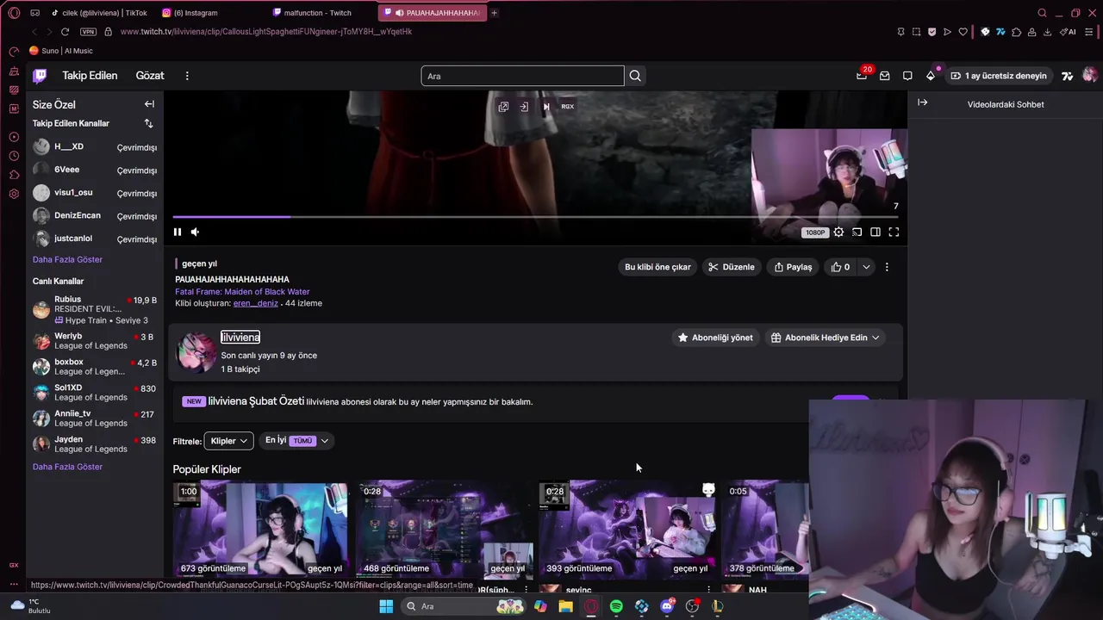This screenshot has height=620, width=1103.
Task: Open the Twitch mail icon
Action: [x=884, y=76]
